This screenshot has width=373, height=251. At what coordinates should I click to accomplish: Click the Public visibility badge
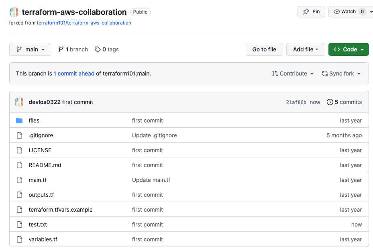[140, 12]
